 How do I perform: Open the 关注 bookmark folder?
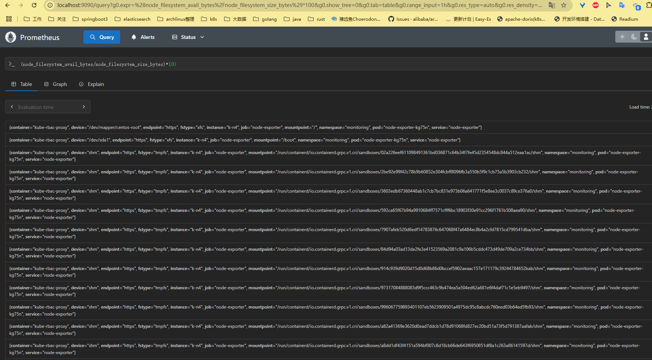57,19
